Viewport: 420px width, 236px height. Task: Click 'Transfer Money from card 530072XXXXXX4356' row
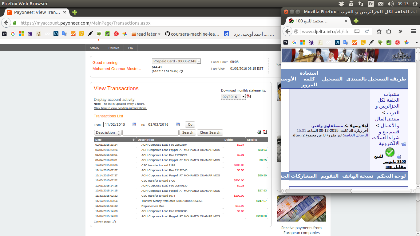pos(181,201)
